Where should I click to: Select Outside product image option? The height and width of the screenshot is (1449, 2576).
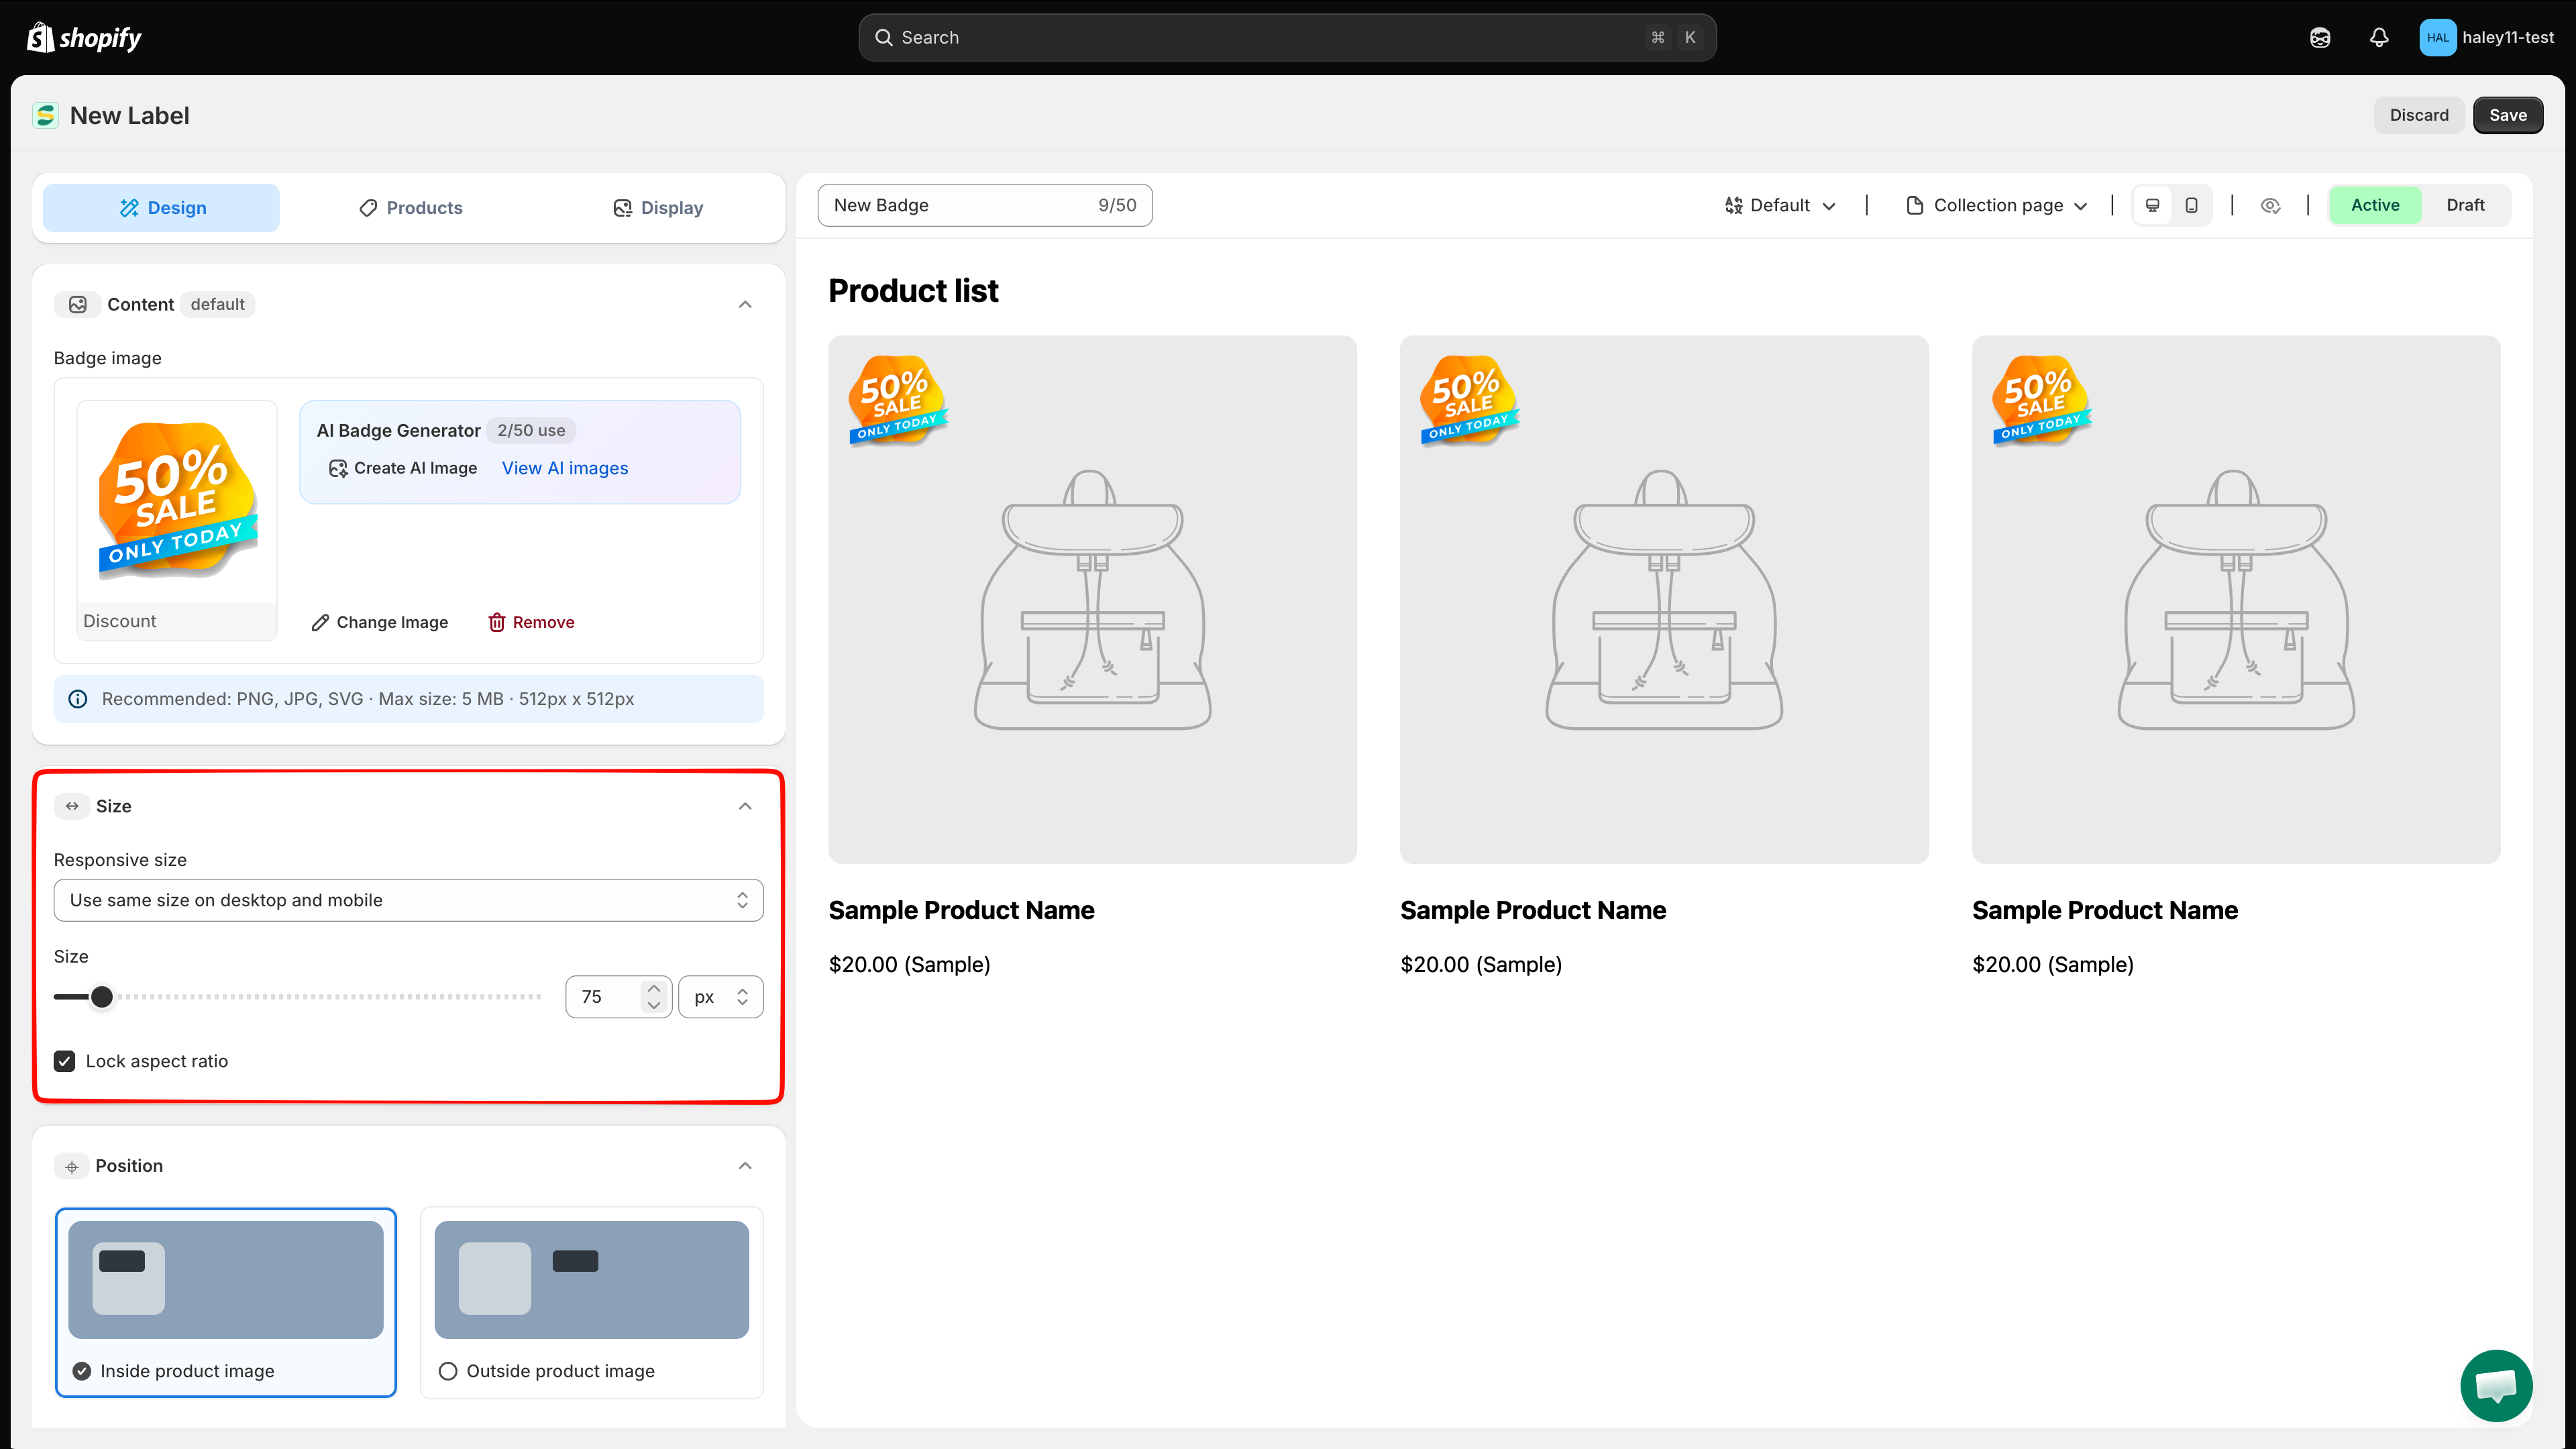(x=592, y=1303)
